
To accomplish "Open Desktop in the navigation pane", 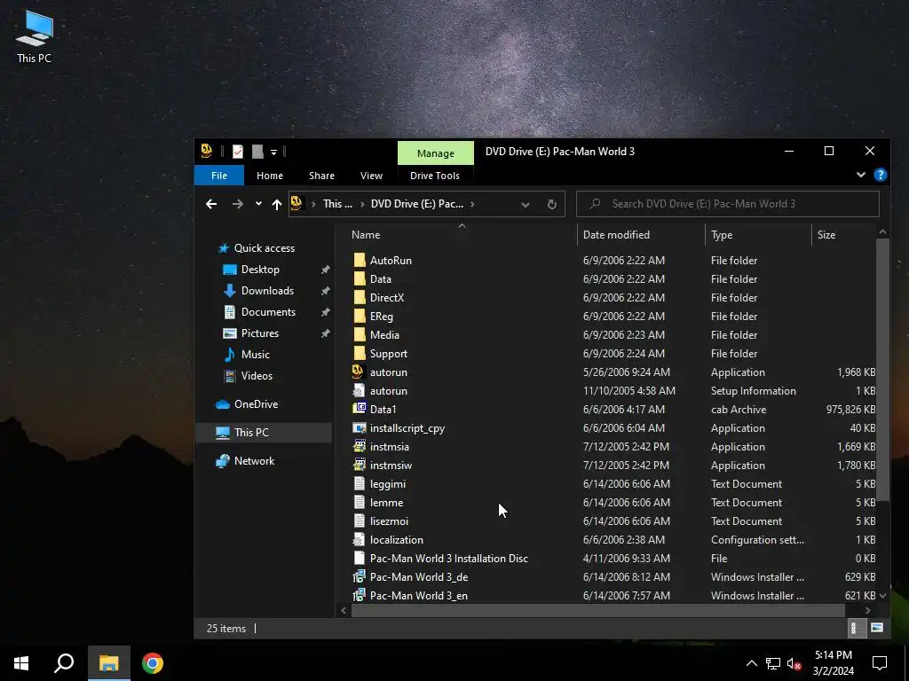I will [260, 270].
